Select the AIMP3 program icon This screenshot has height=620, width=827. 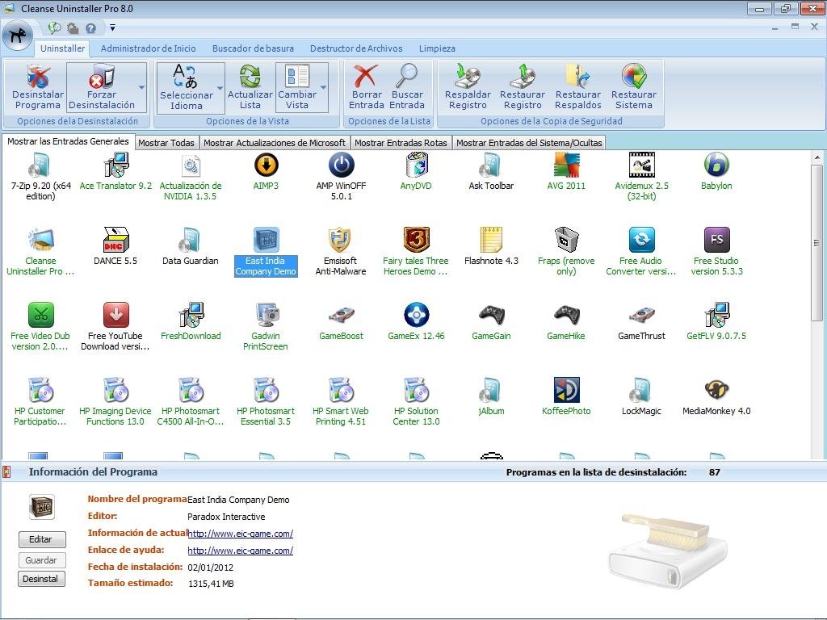266,165
